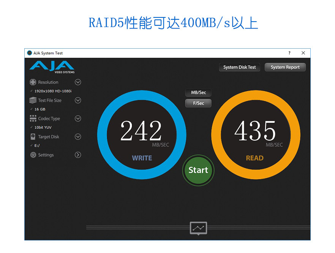
Task: Expand the Codec Type dropdown arrow
Action: (78, 119)
